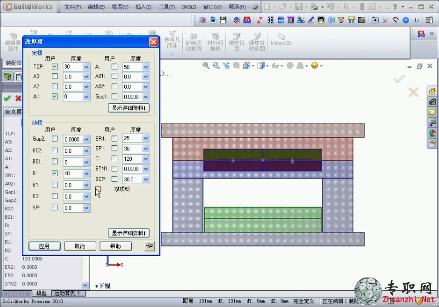Image resolution: width=439 pixels, height=307 pixels.
Task: Open File Explorer folder icon in task pane
Action: [432, 112]
